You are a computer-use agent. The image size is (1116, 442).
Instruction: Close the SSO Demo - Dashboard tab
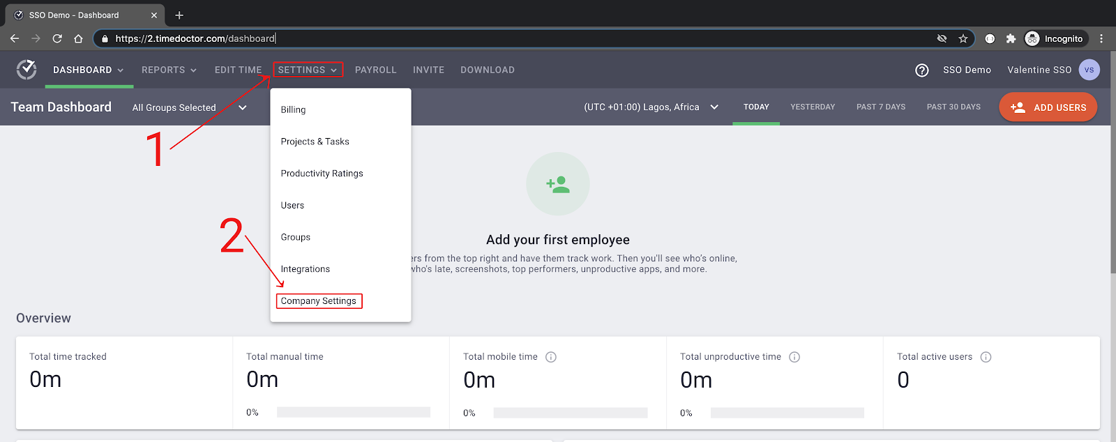coord(154,15)
